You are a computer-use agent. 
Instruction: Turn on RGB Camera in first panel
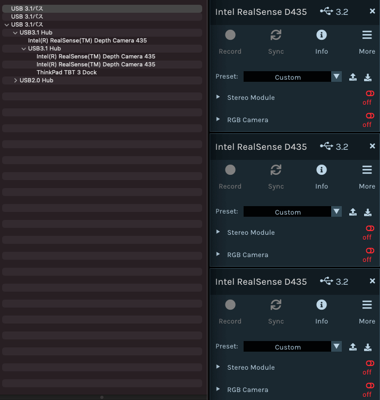pyautogui.click(x=370, y=116)
